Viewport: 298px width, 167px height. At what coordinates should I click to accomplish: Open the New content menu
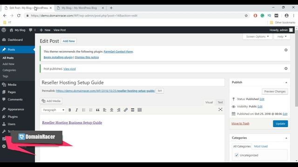click(x=45, y=30)
